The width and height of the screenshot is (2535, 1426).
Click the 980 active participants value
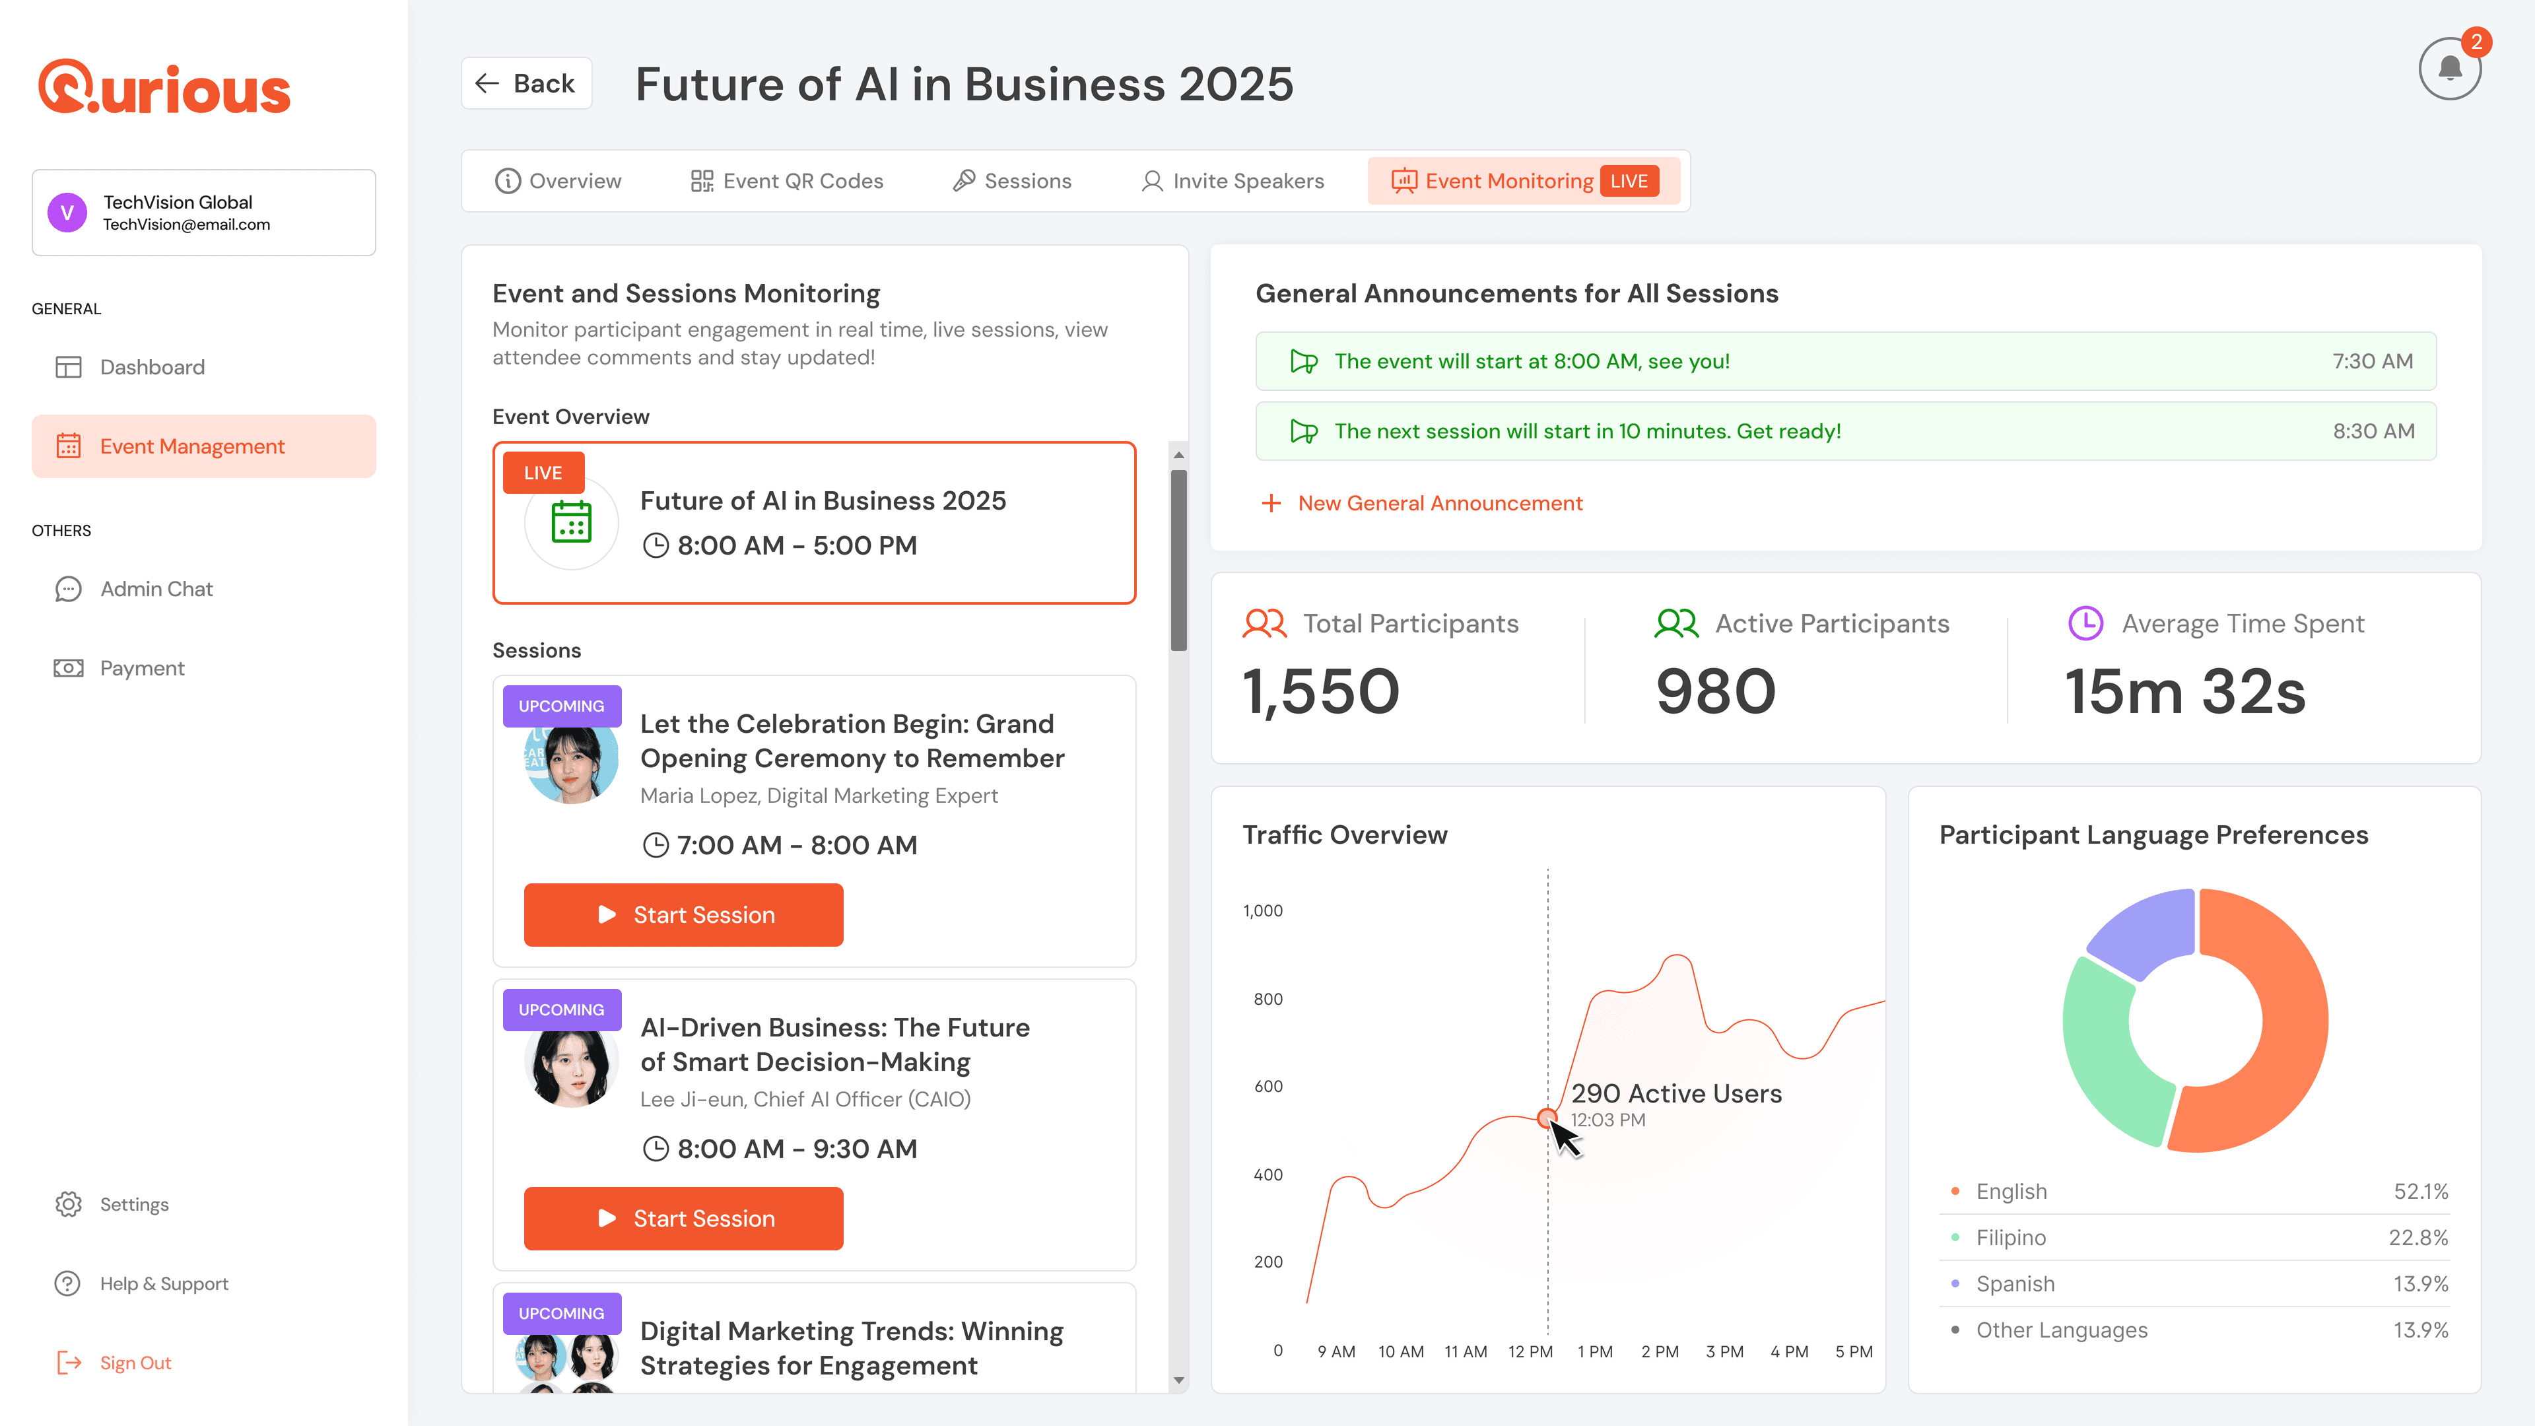point(1715,691)
